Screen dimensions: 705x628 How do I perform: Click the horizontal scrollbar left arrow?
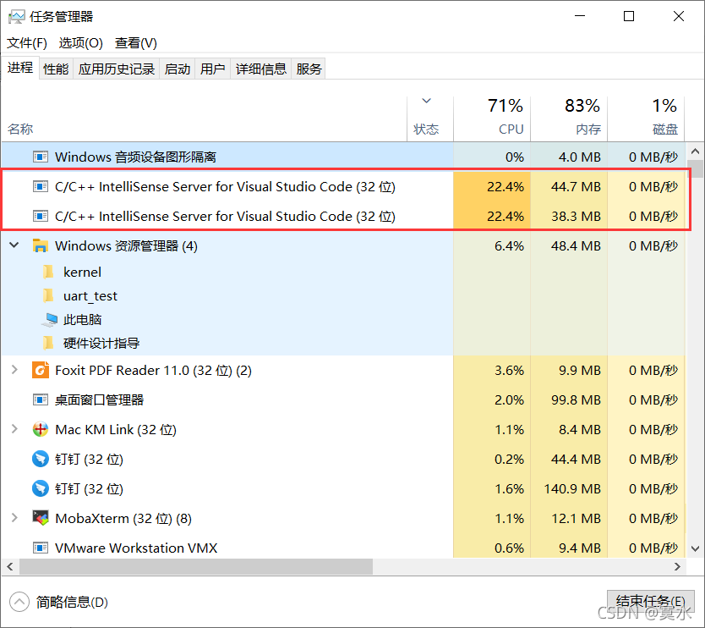10,566
